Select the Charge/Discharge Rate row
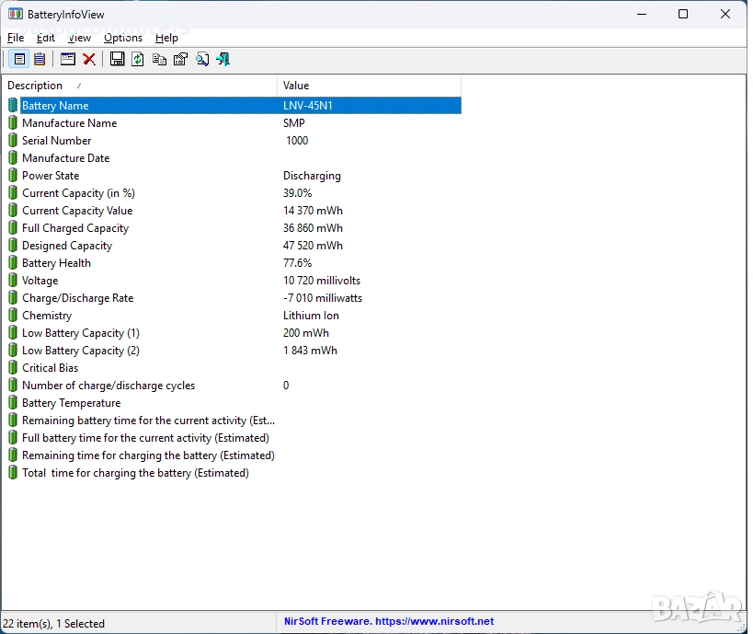753x634 pixels. (78, 298)
